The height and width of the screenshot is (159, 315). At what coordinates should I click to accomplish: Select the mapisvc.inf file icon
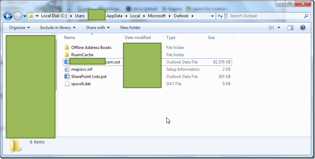(67, 69)
